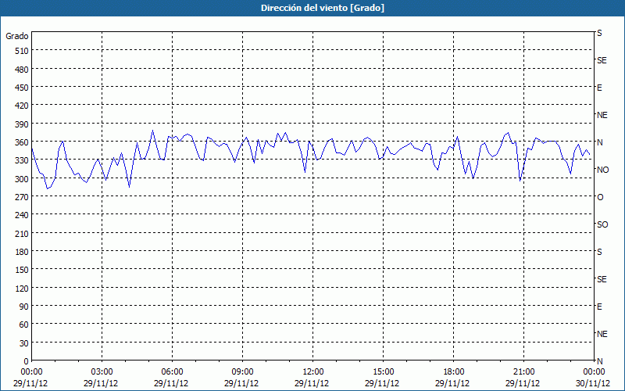Click the chart title 'Dirección del viento [Grado]'
Image resolution: width=625 pixels, height=391 pixels.
tap(323, 8)
